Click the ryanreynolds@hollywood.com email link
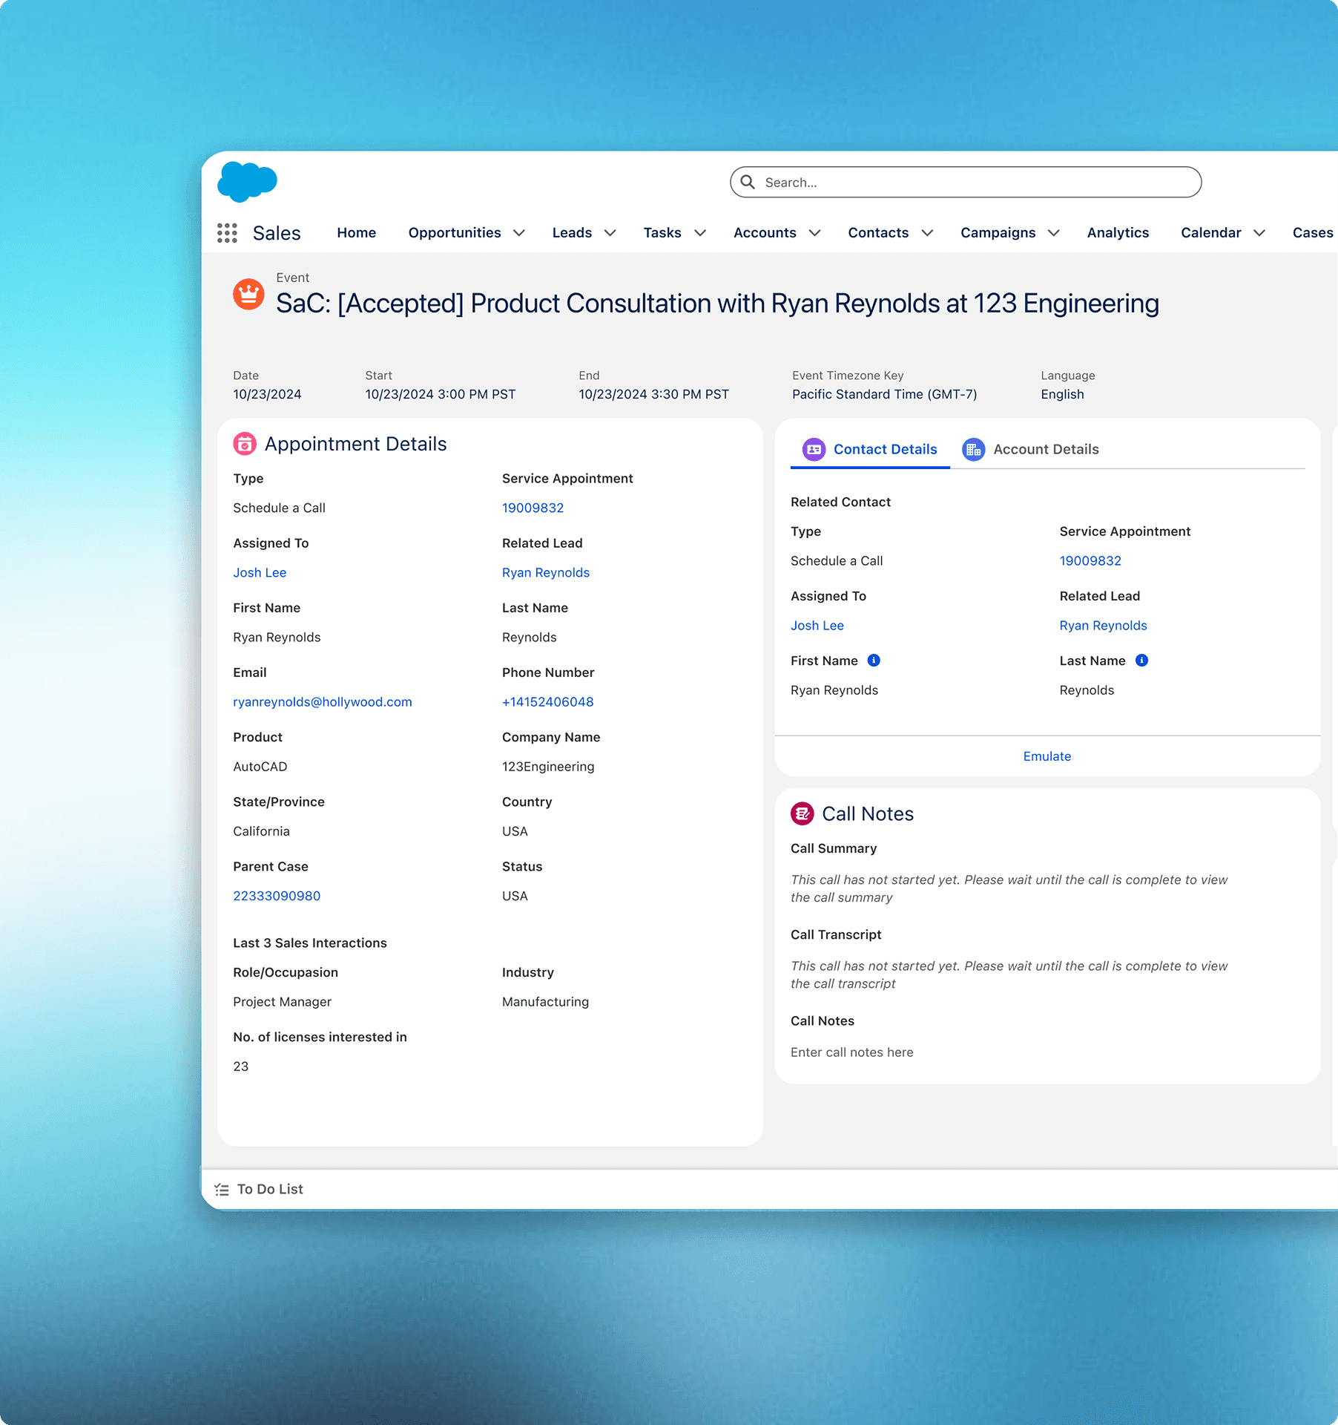1338x1425 pixels. [x=323, y=702]
